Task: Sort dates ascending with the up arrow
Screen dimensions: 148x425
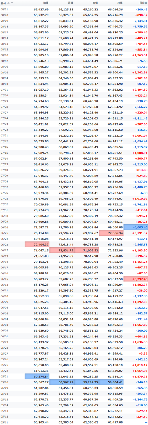Action: [9, 3]
